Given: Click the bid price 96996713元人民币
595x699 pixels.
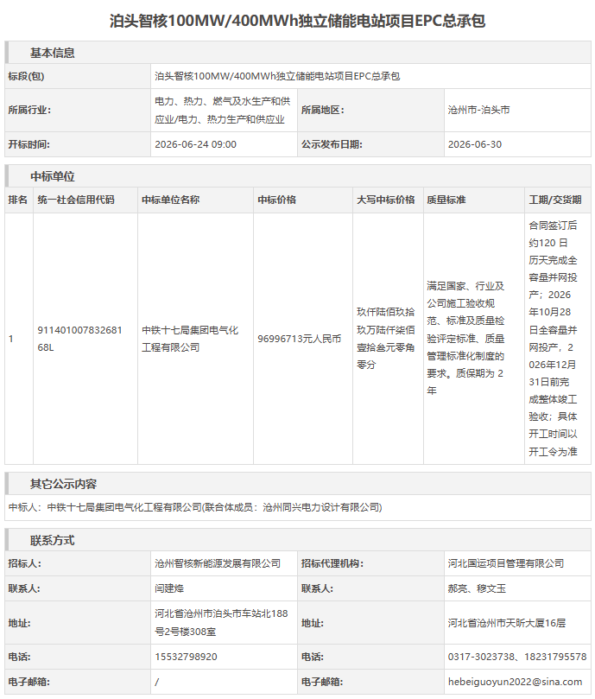Looking at the screenshot, I should click(x=300, y=339).
